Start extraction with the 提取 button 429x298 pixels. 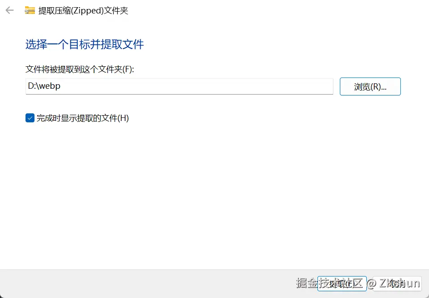coord(342,284)
